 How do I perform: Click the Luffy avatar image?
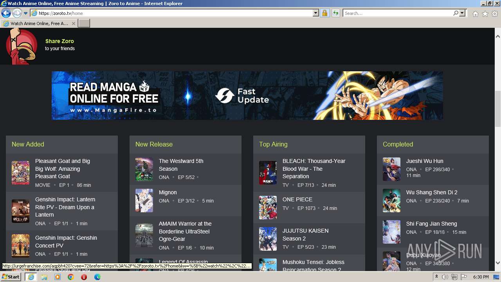(x=22, y=46)
